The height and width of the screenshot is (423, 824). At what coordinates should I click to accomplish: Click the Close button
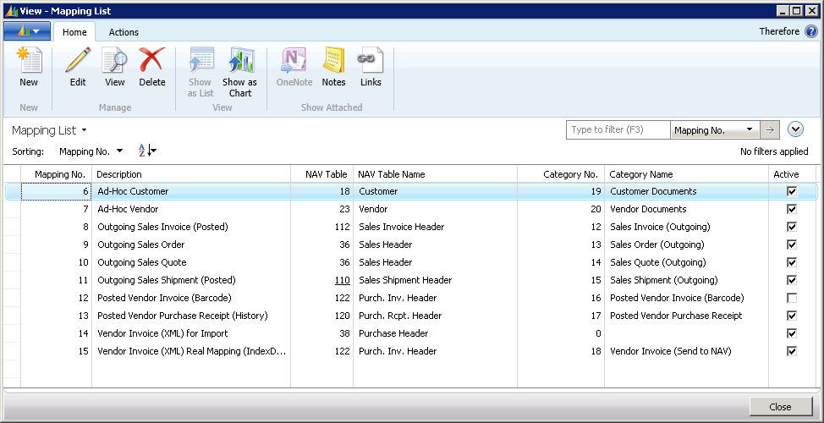[780, 406]
